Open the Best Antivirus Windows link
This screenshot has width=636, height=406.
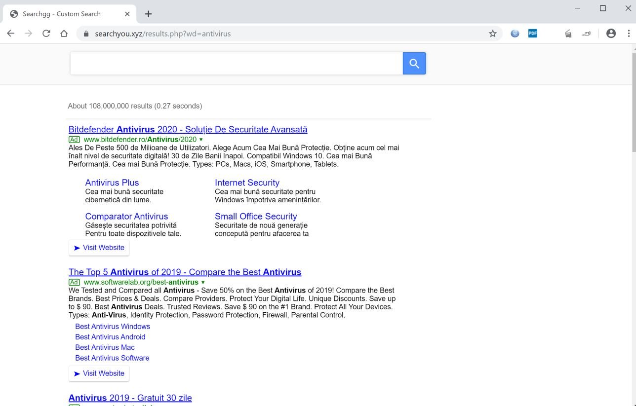pos(113,327)
